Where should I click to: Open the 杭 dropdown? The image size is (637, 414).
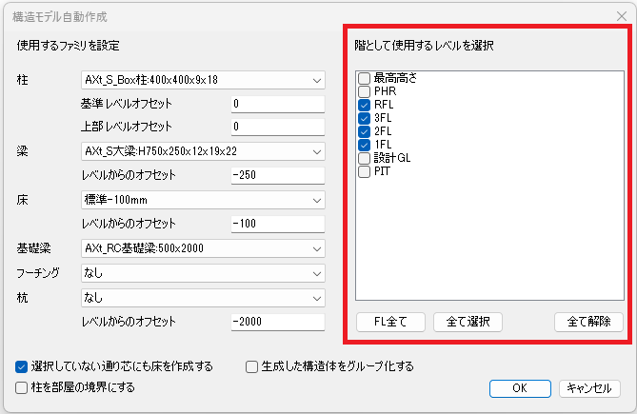point(203,298)
